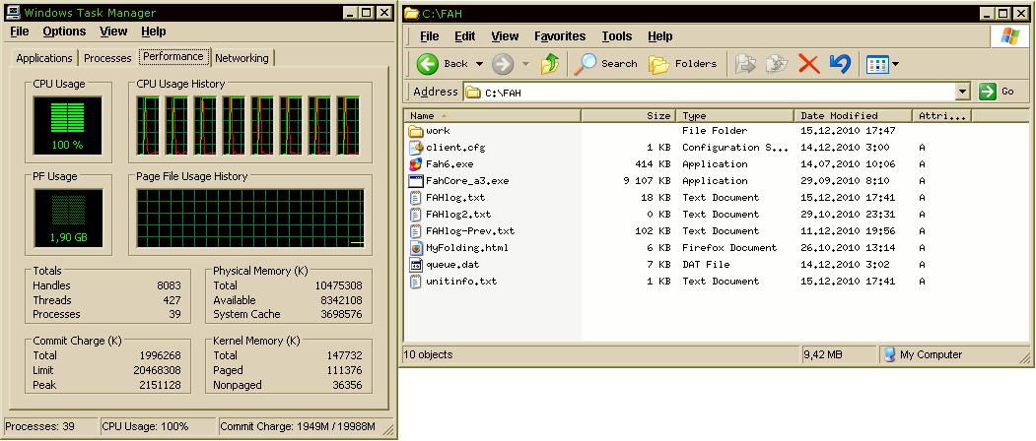
Task: Sort by Attributes column header
Action: [942, 115]
